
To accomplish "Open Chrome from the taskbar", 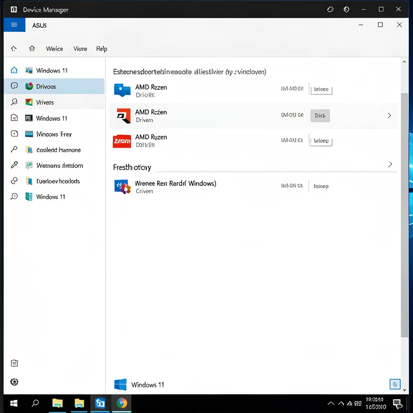I will (122, 403).
